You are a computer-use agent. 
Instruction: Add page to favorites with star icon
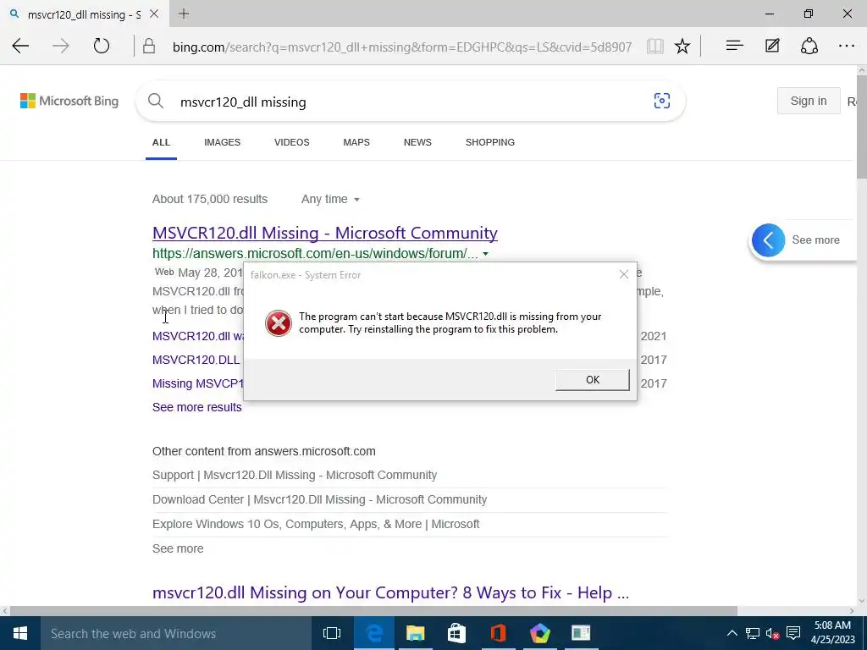(682, 46)
